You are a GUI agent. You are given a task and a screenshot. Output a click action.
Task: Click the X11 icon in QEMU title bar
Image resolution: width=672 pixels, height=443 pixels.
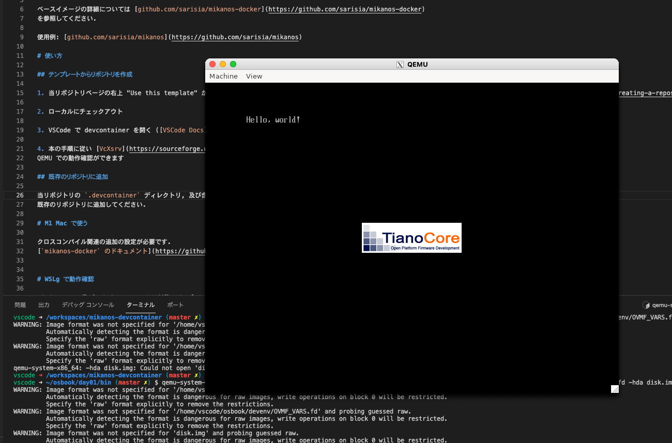click(x=400, y=65)
